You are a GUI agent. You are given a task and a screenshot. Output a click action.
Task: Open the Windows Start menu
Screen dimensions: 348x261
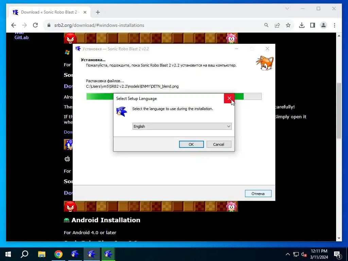pyautogui.click(x=8, y=254)
